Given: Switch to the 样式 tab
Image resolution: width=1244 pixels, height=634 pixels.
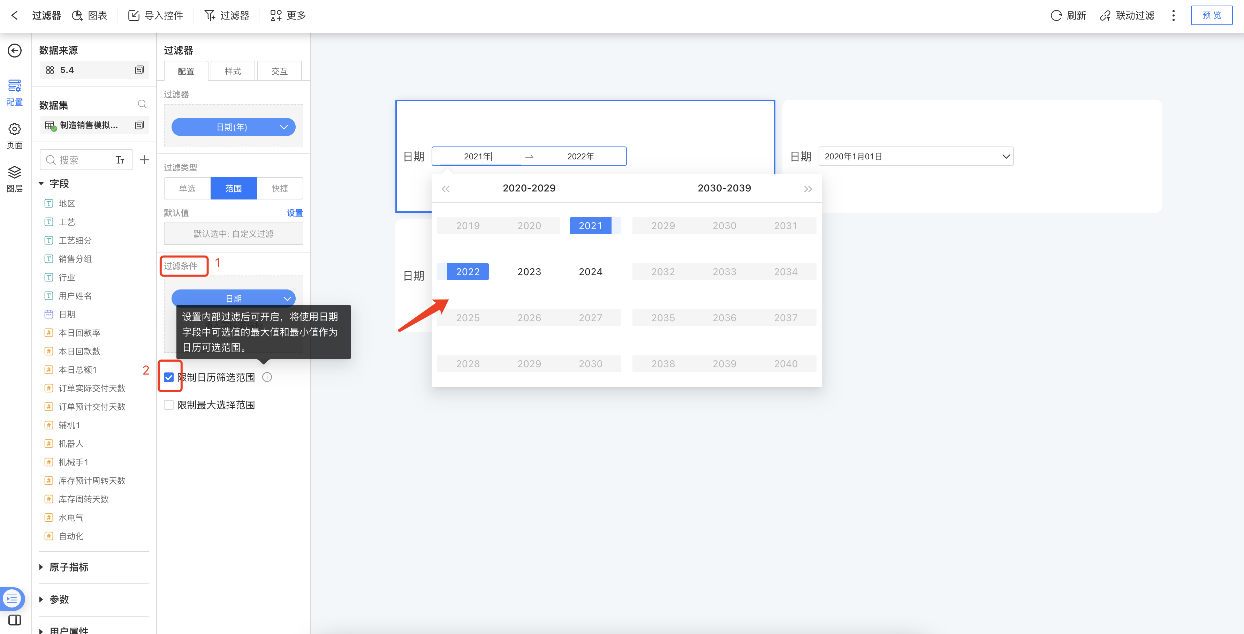Looking at the screenshot, I should pos(232,71).
